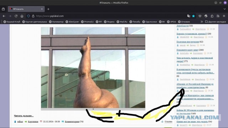Screen dimensions: 228x128
Task: Open Firefox View icon left of the tab
Action: pyautogui.click(x=3, y=9)
